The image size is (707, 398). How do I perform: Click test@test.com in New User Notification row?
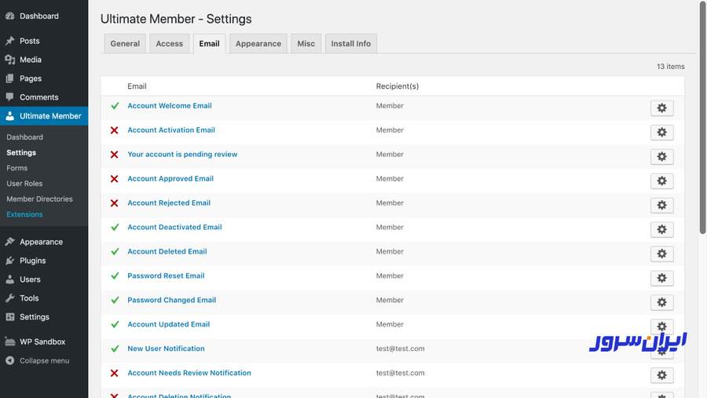(401, 349)
